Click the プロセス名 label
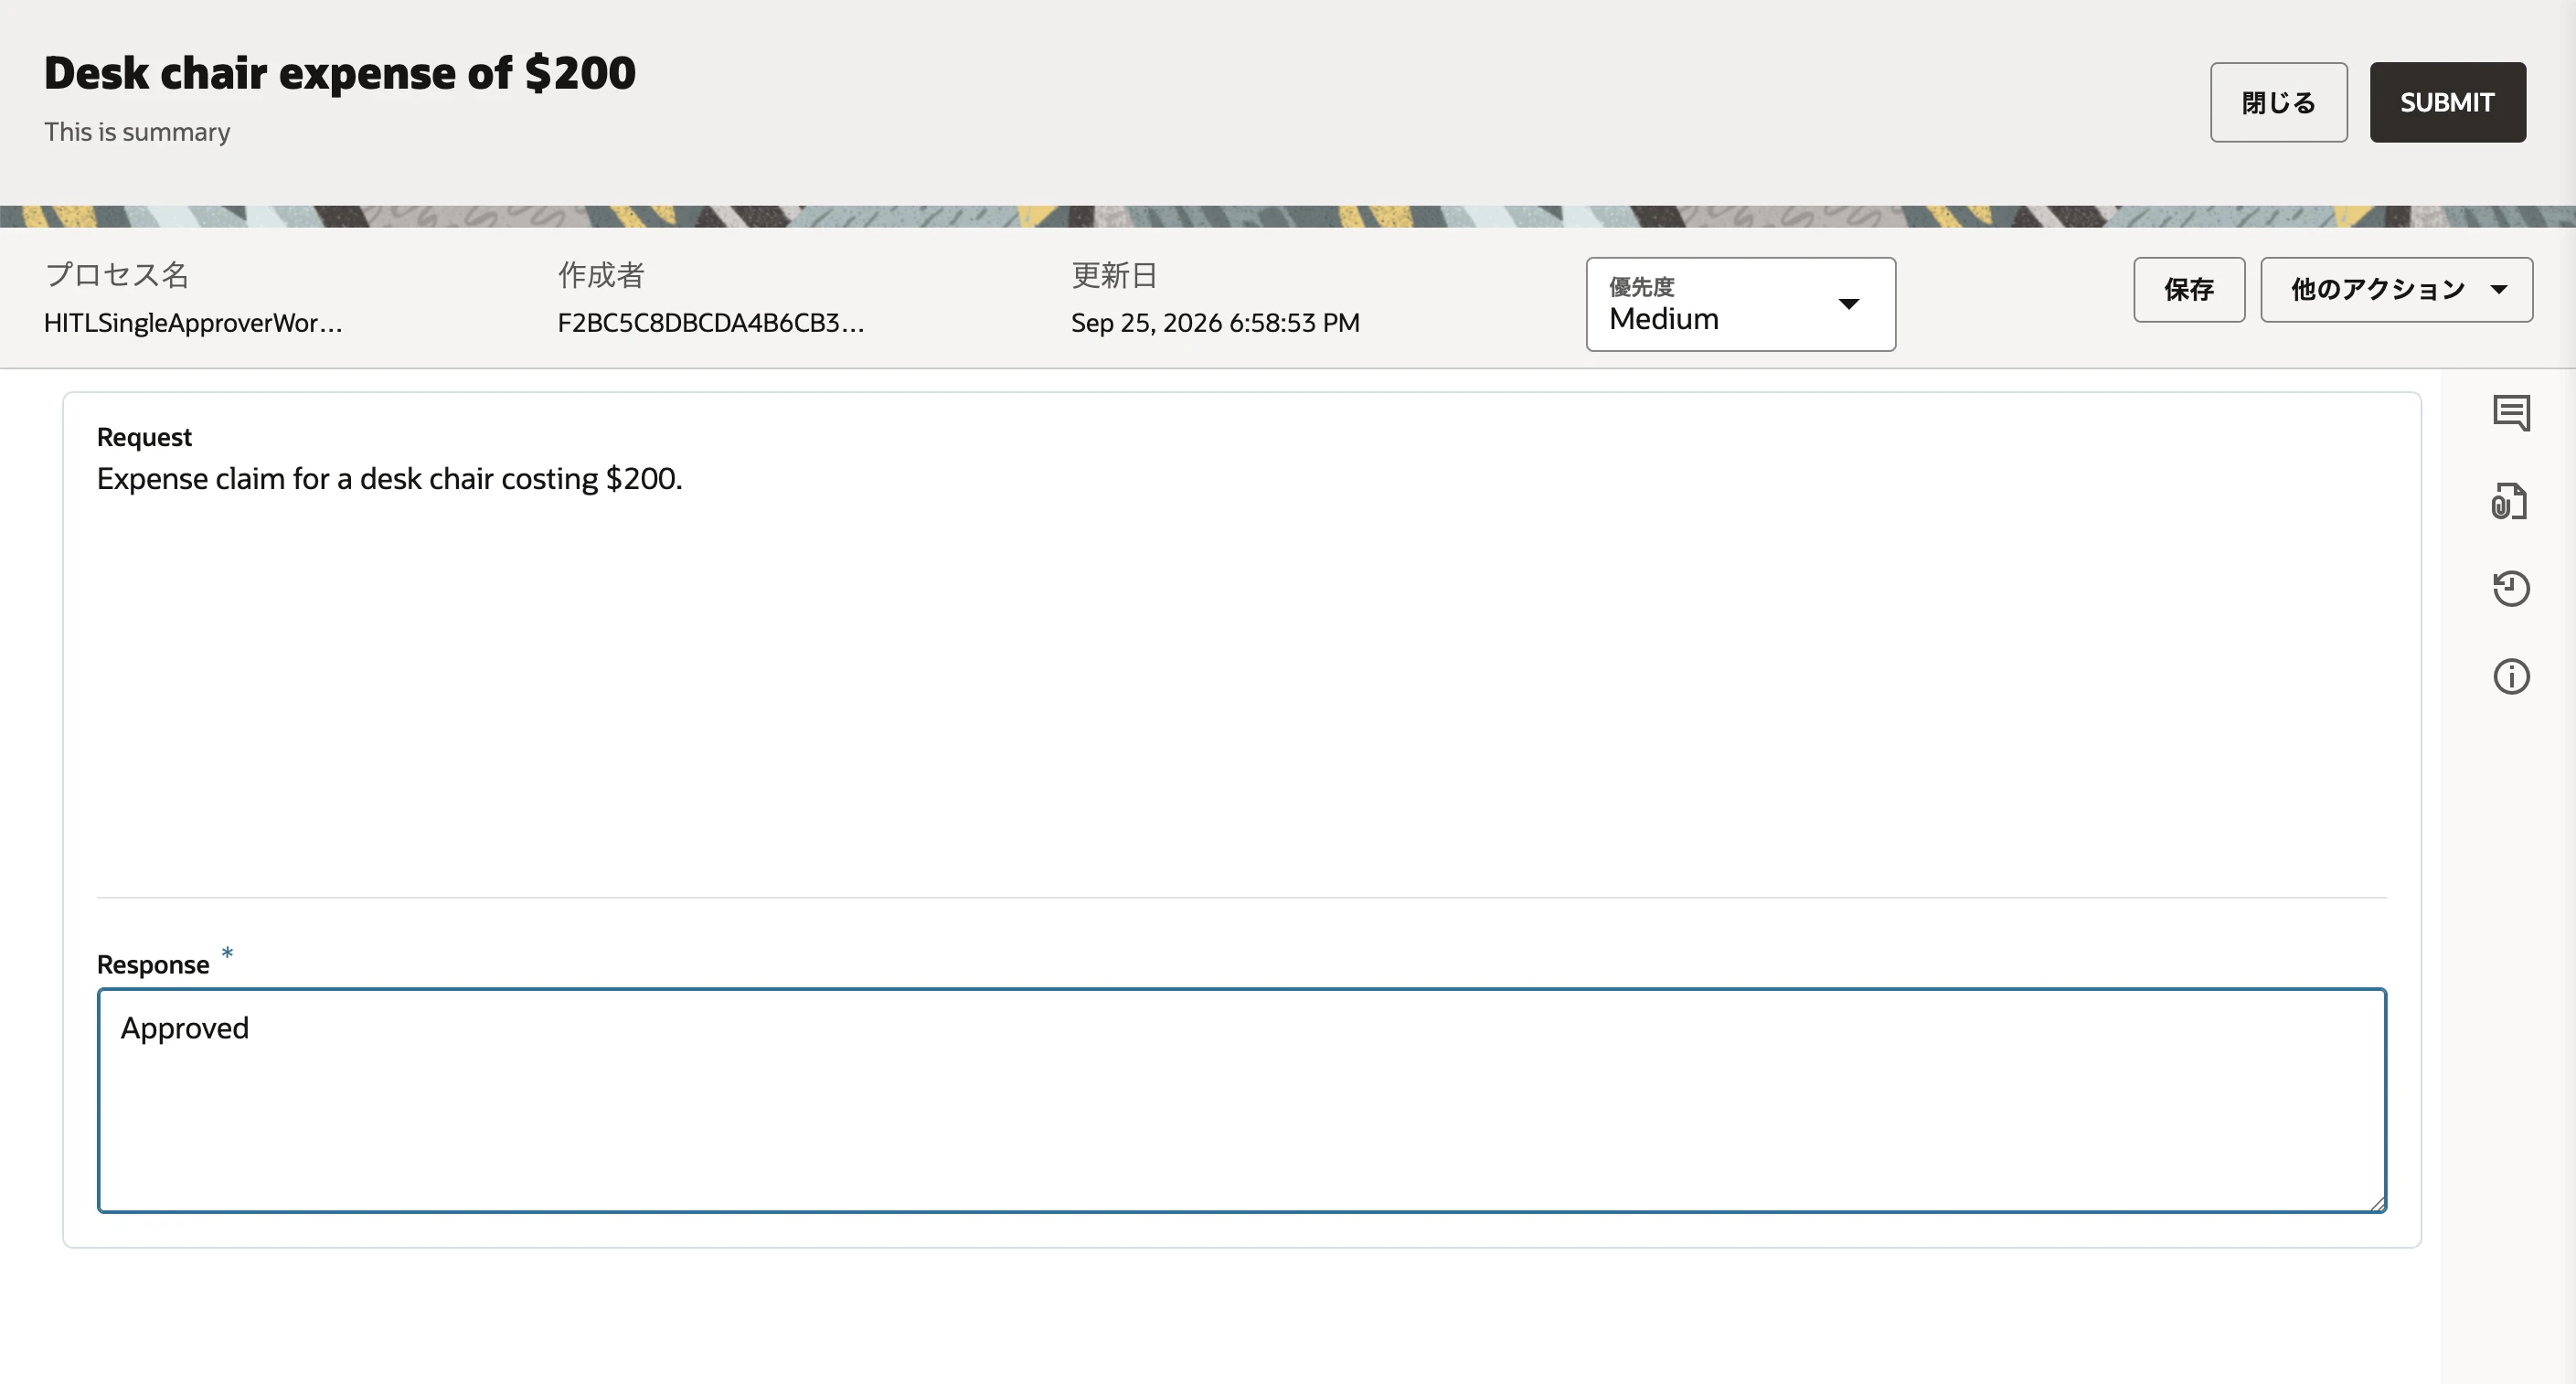The height and width of the screenshot is (1384, 2576). pyautogui.click(x=117, y=275)
